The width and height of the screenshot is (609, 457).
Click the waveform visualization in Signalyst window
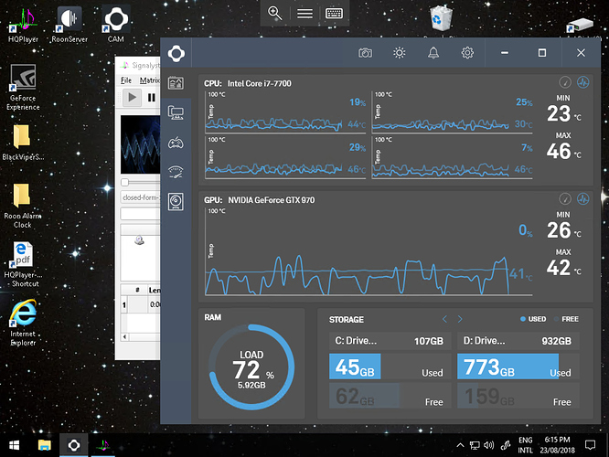point(140,144)
